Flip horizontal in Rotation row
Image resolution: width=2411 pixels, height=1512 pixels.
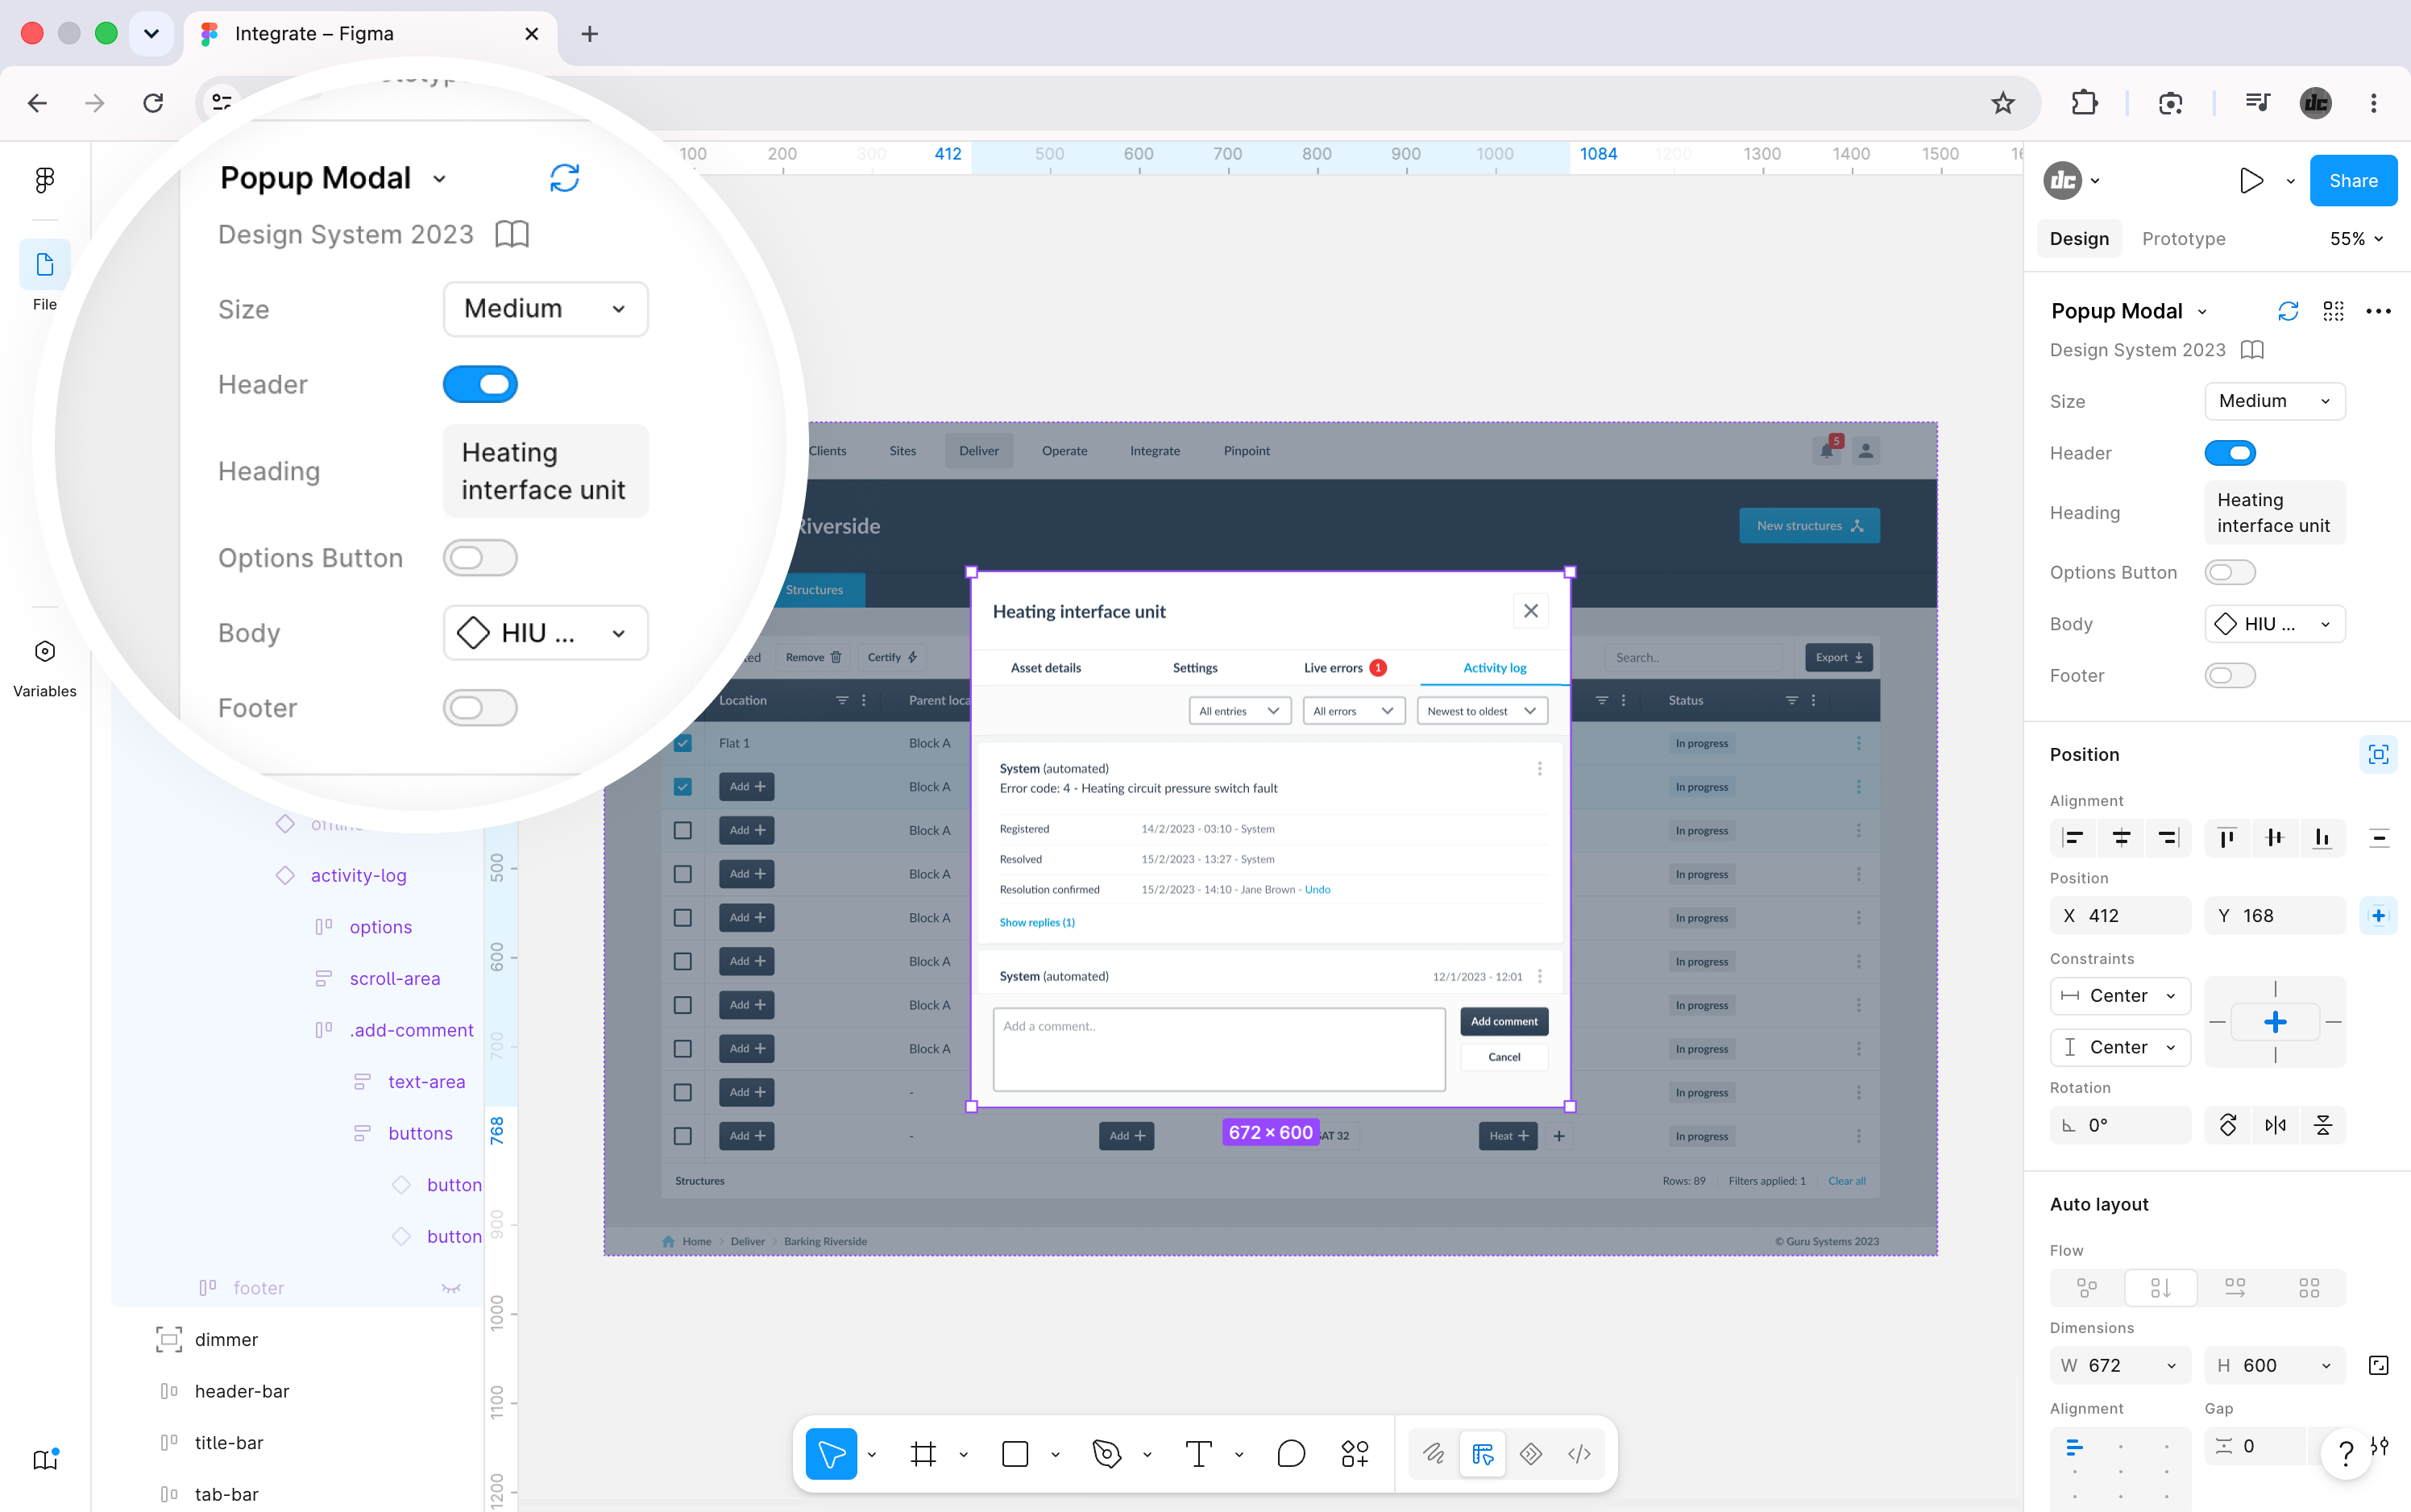(x=2275, y=1125)
